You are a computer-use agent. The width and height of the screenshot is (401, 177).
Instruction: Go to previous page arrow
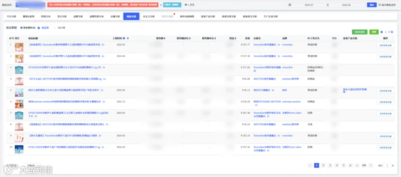pos(310,165)
